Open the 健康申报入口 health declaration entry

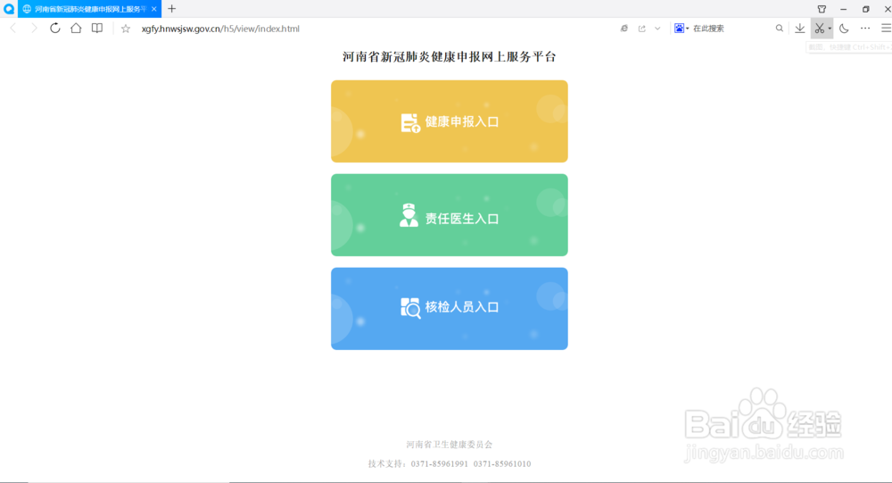click(450, 121)
